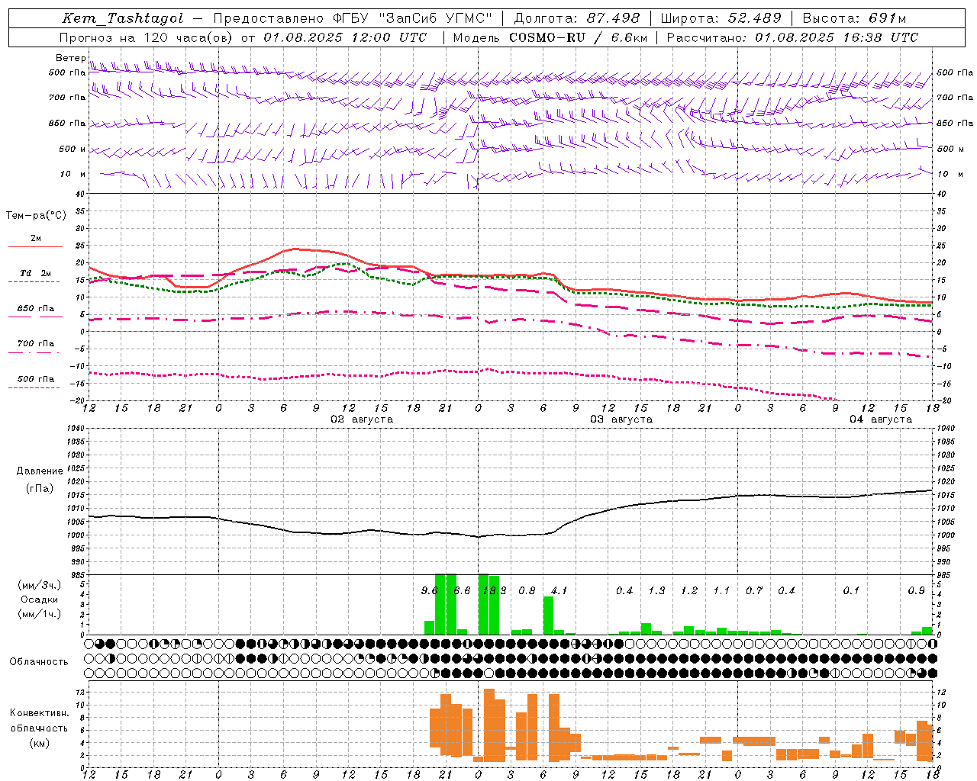Click the 0.1 precipitation total value
The width and height of the screenshot is (977, 781).
[x=851, y=590]
